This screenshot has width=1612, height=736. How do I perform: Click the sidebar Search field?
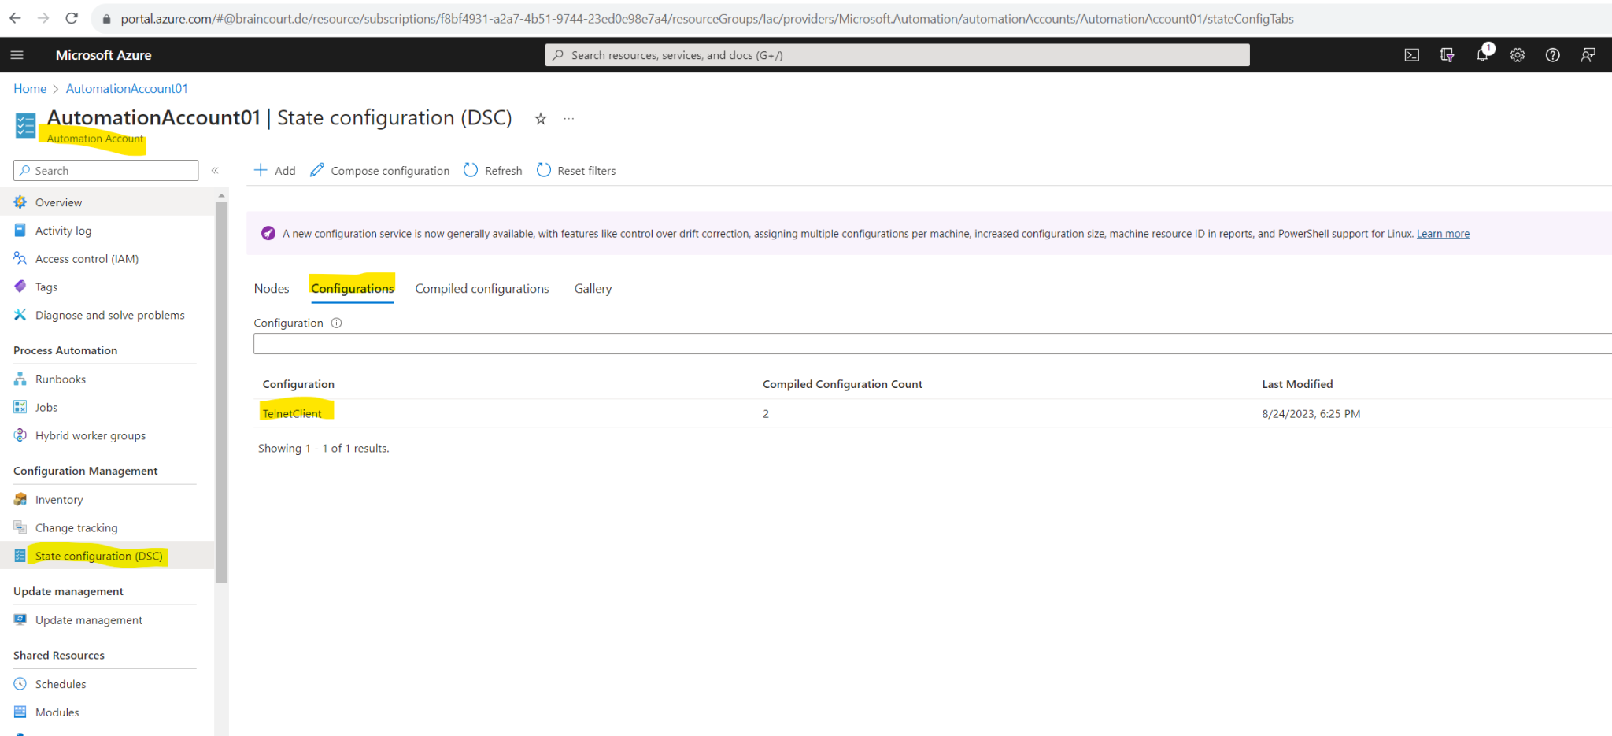[105, 170]
